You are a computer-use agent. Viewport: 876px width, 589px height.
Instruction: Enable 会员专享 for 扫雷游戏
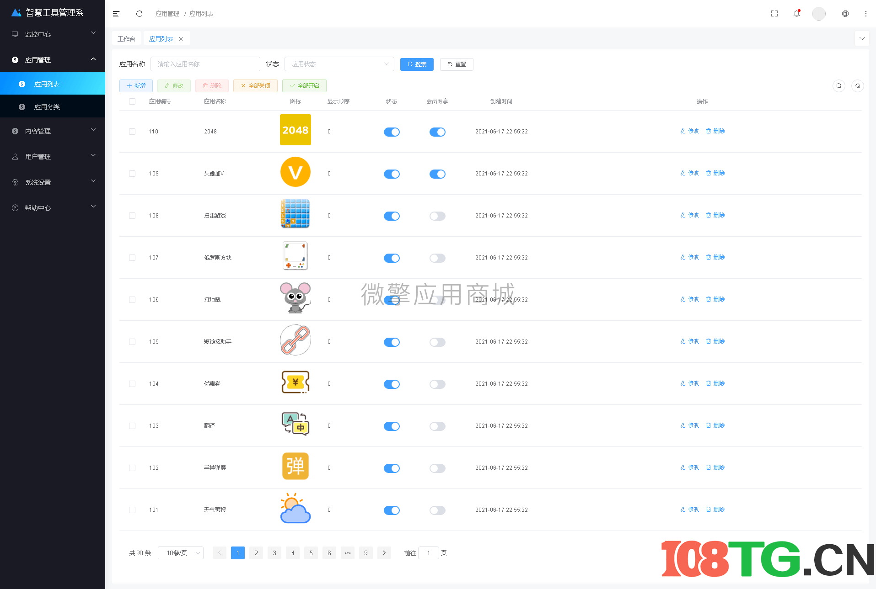coord(437,216)
